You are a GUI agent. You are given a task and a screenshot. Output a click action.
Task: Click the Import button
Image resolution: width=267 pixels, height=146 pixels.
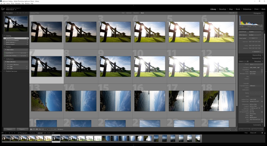(x=9, y=129)
